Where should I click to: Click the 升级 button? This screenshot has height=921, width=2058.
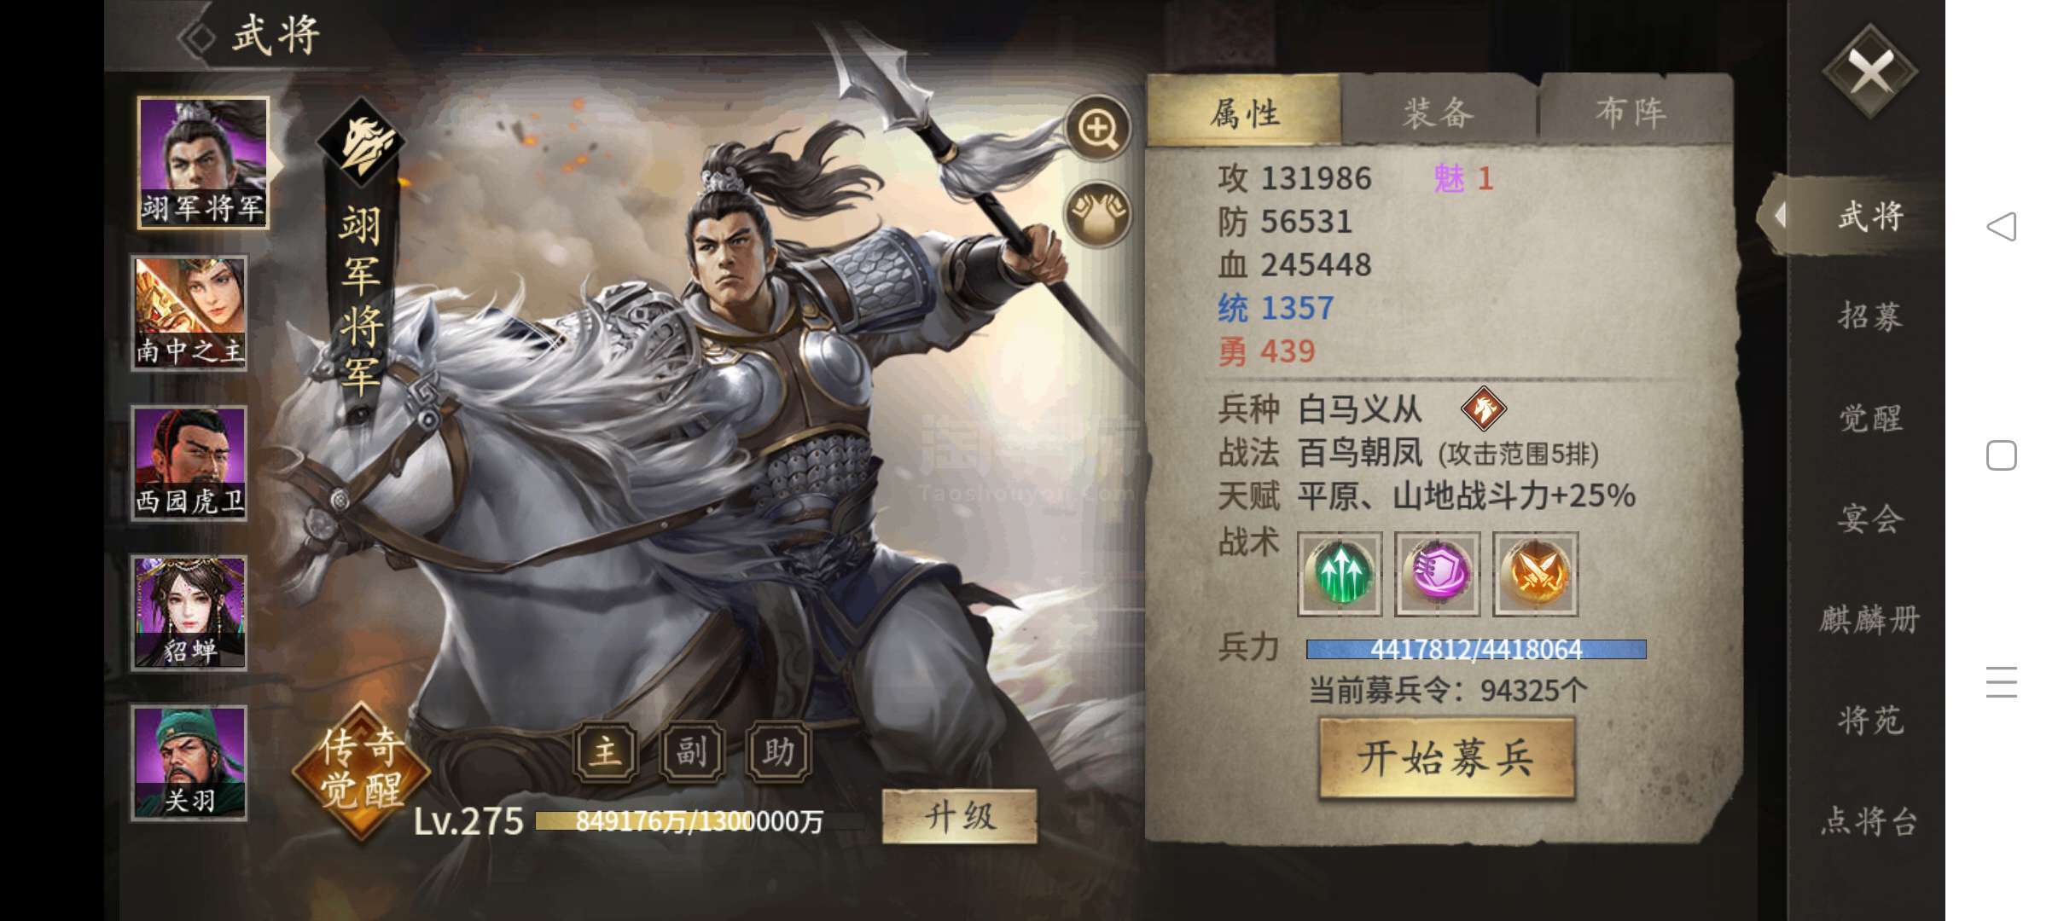[x=960, y=817]
